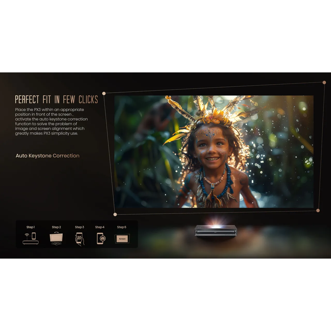The height and width of the screenshot is (331, 331).
Task: Click the top-left keystone corner handle
Action: (104, 93)
